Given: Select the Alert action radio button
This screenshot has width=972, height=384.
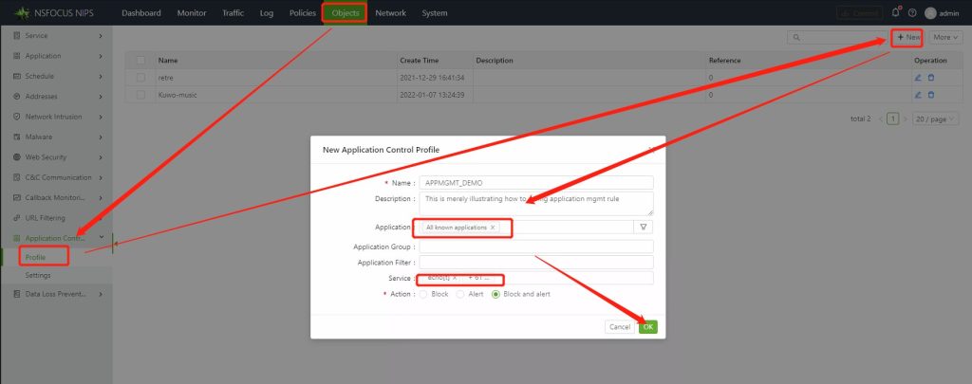Looking at the screenshot, I should pos(460,294).
